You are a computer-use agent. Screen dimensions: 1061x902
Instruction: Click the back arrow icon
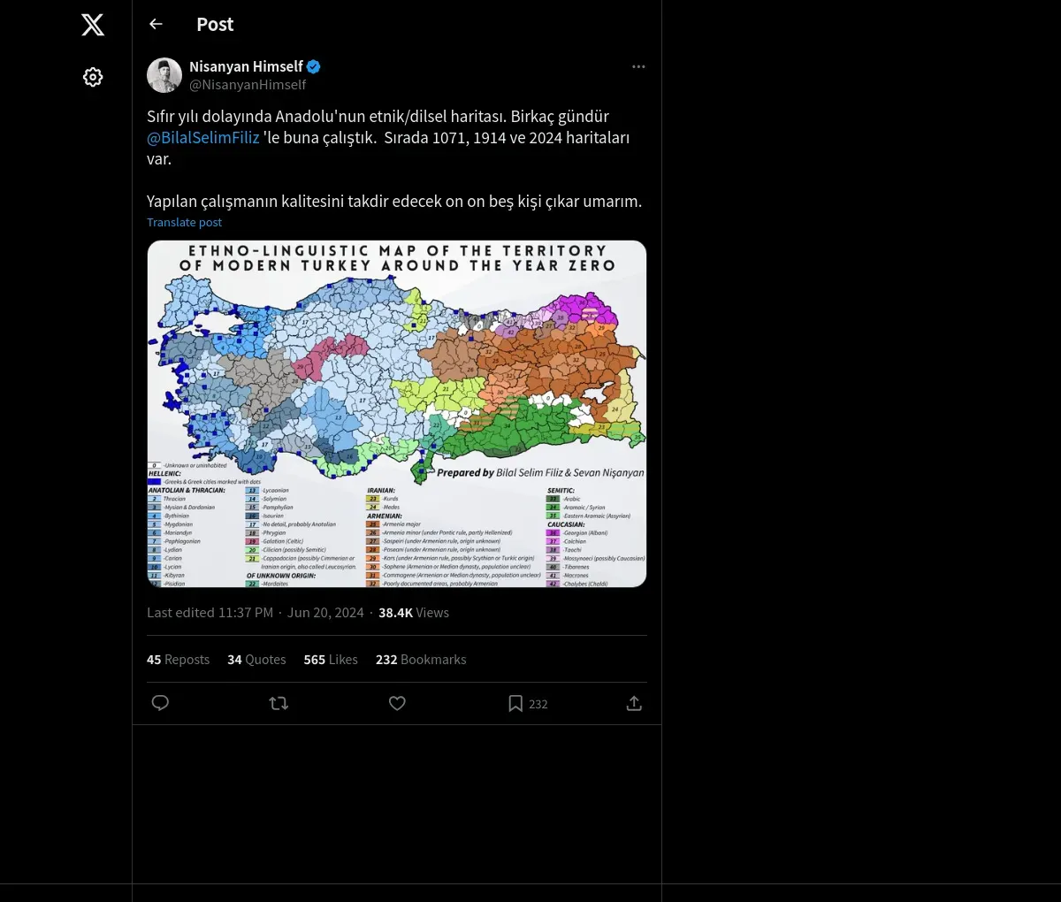(x=156, y=25)
